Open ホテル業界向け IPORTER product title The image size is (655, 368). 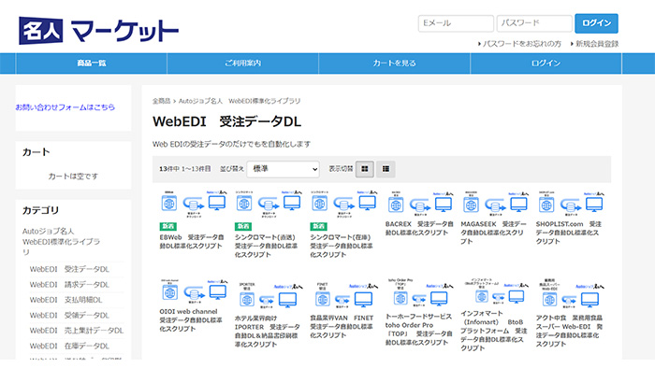point(268,332)
